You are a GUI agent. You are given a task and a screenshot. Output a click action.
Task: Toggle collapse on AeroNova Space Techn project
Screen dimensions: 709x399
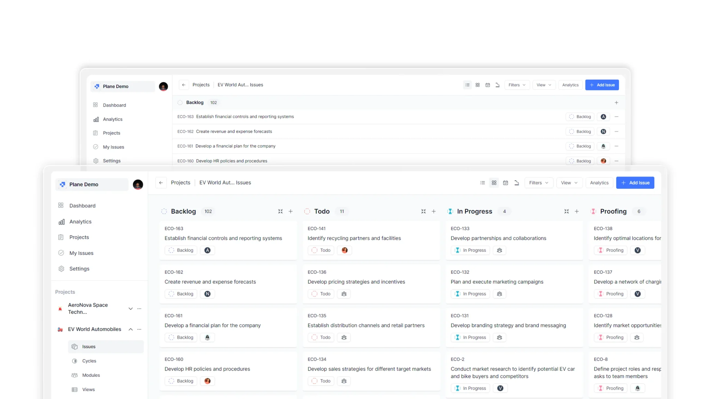(x=130, y=308)
